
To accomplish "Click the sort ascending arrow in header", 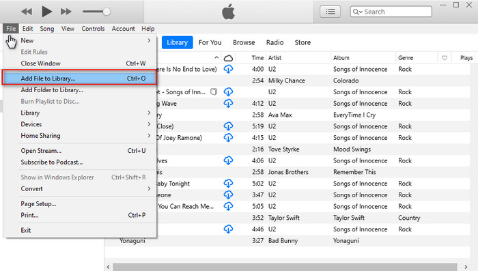I will 216,57.
